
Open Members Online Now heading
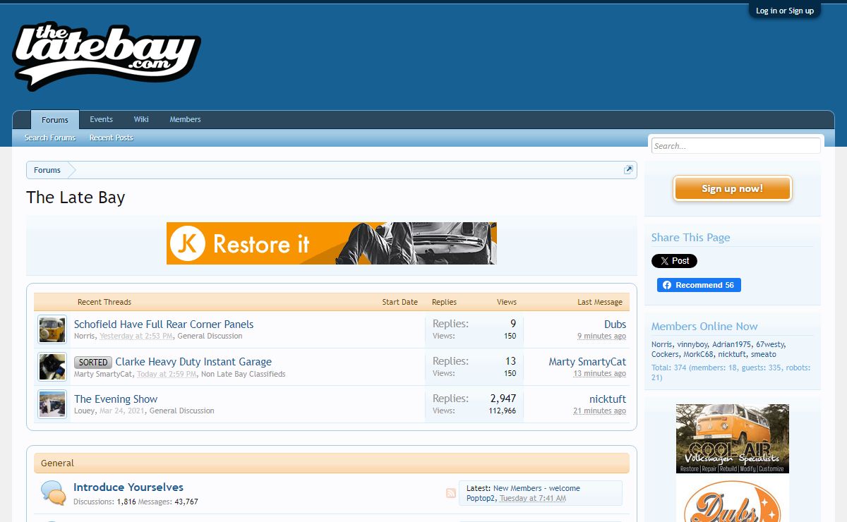(704, 327)
